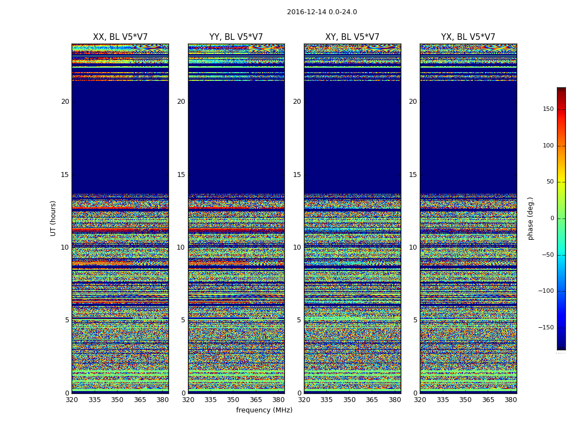Click the '5' hour tick of XX panel
The width and height of the screenshot is (574, 437).
point(67,320)
